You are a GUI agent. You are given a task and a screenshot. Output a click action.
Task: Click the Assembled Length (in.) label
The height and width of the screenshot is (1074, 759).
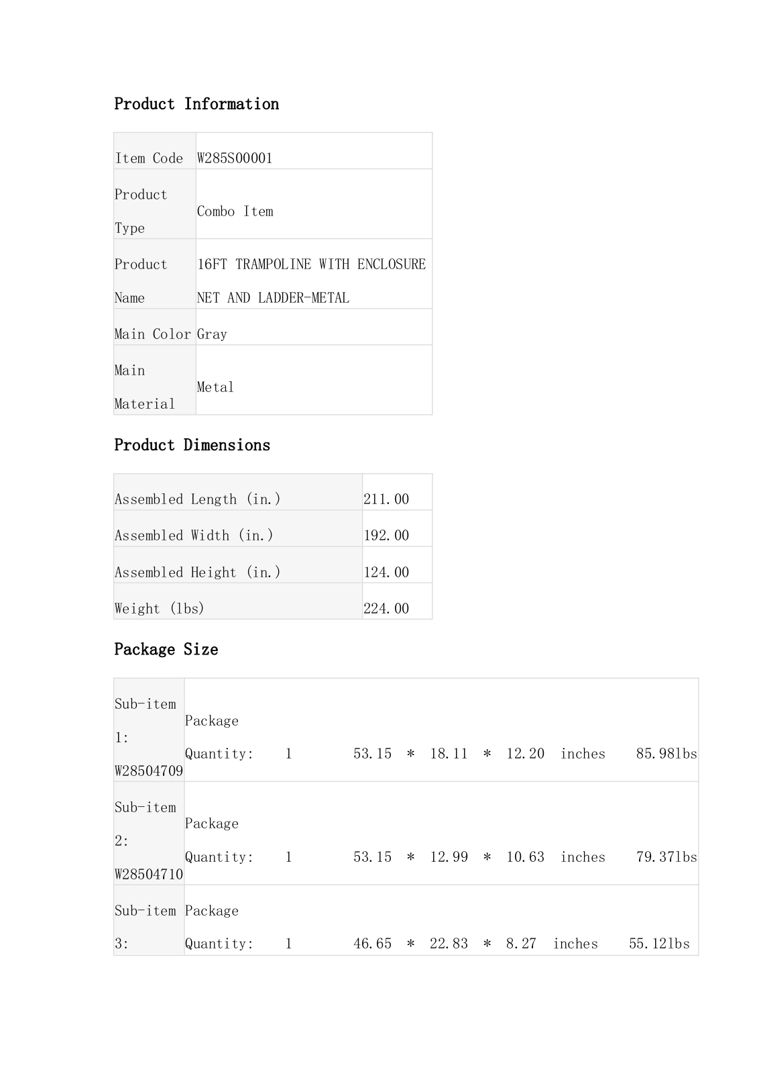coord(198,499)
